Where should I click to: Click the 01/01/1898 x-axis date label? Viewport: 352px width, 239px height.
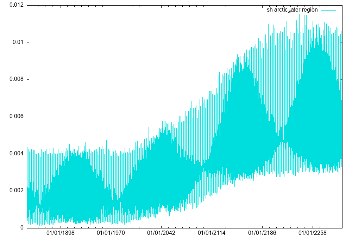61,233
